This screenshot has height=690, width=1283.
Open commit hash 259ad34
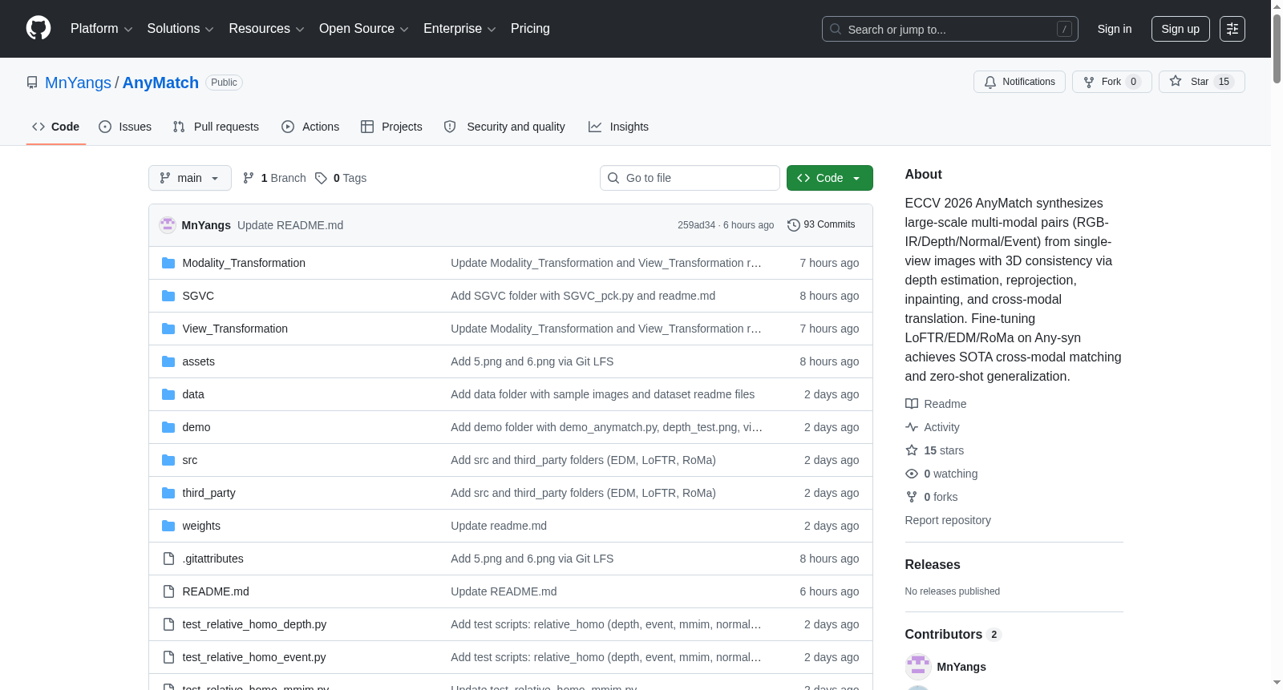click(696, 225)
